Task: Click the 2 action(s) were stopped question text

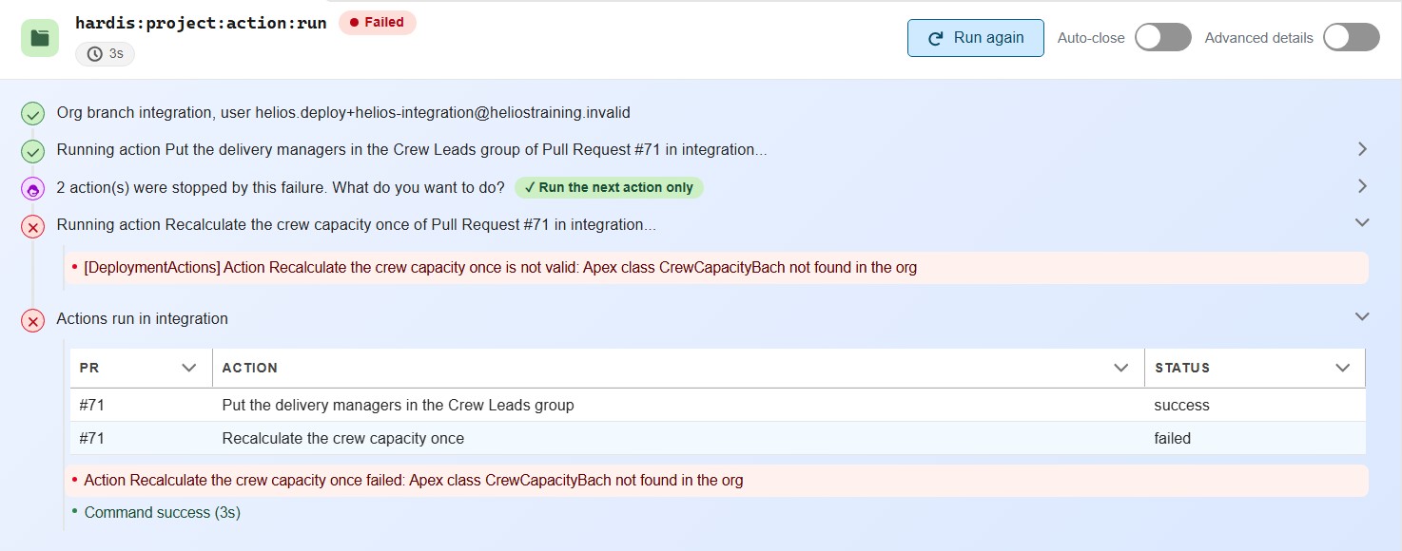Action: coord(281,187)
